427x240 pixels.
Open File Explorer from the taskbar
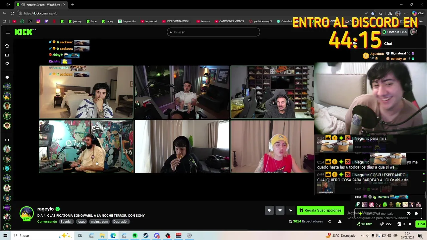(x=102, y=236)
